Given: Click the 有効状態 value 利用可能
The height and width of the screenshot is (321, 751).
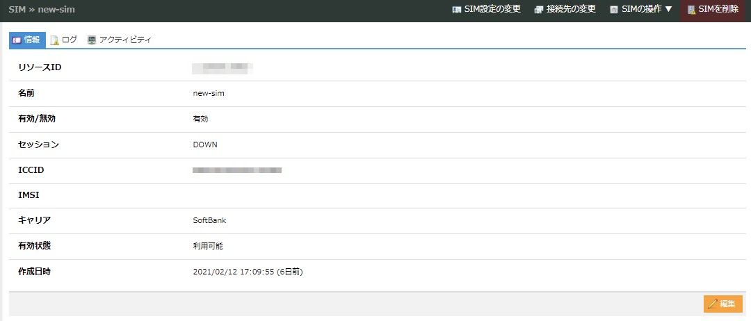Looking at the screenshot, I should click(x=208, y=247).
